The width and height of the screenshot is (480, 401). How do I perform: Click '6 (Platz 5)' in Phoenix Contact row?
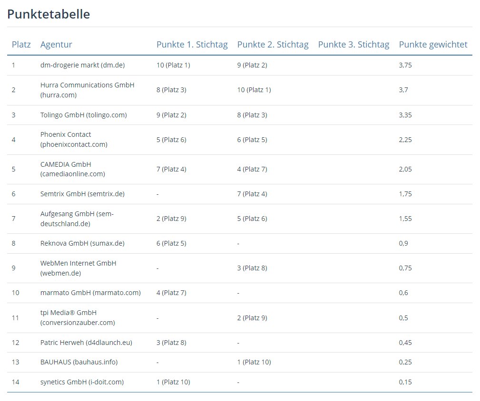click(x=252, y=140)
